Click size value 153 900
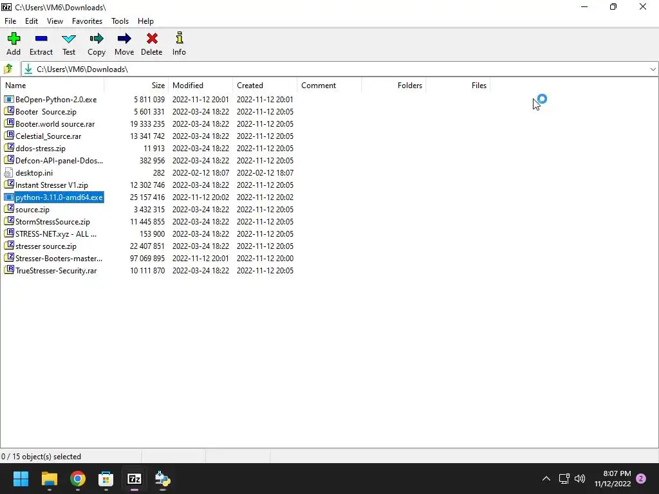 tap(152, 234)
